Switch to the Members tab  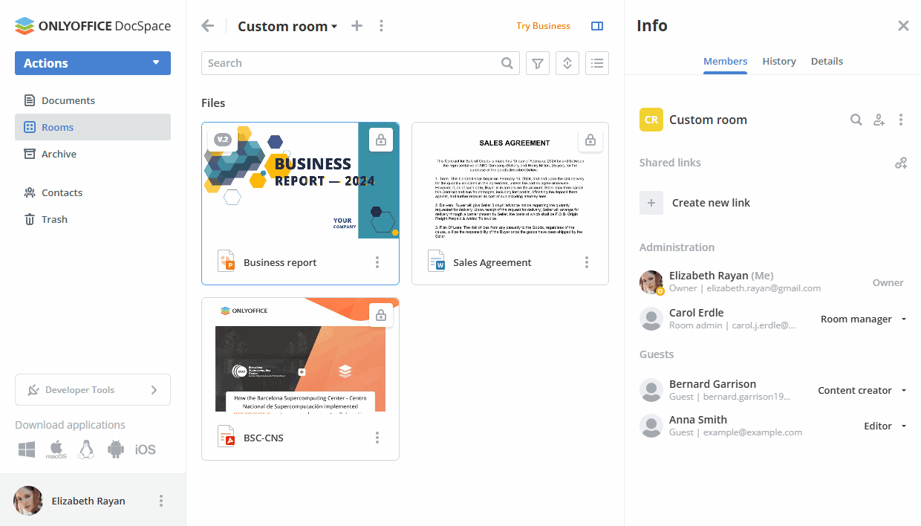726,61
